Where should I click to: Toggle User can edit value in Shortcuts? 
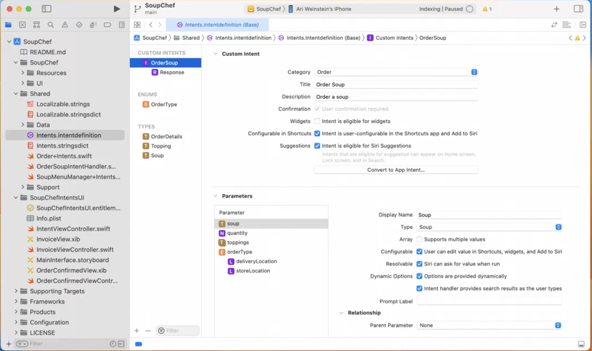tap(419, 252)
